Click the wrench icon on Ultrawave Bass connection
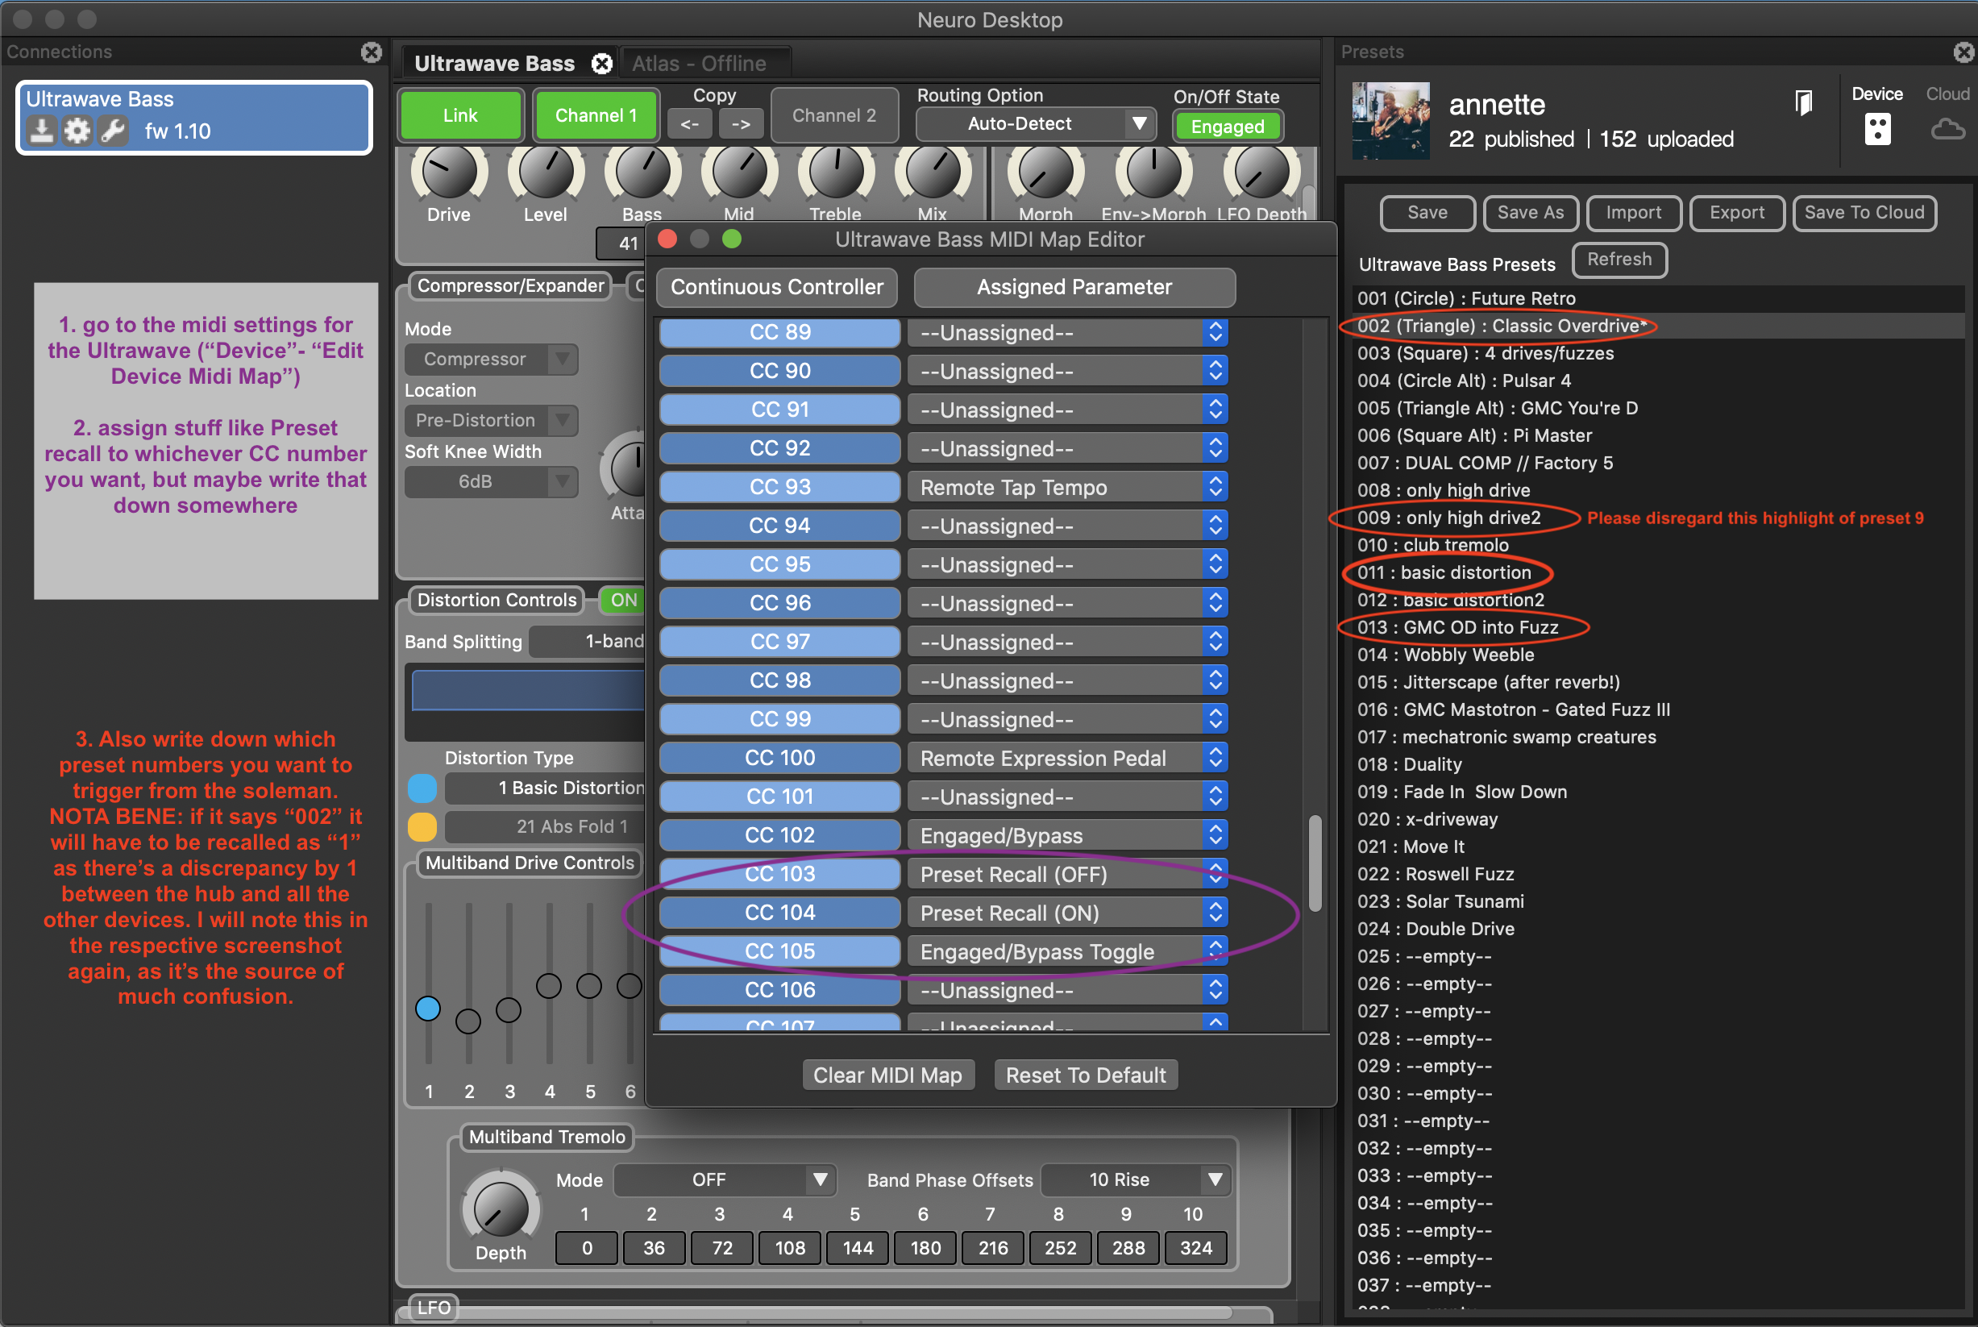Viewport: 1978px width, 1327px height. [x=113, y=131]
